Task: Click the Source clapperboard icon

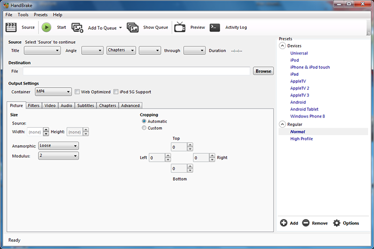Action: click(11, 27)
